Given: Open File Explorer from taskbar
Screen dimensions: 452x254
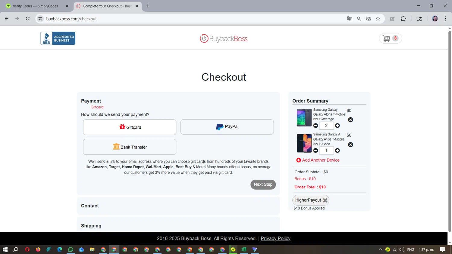Looking at the screenshot, I should pos(92,249).
